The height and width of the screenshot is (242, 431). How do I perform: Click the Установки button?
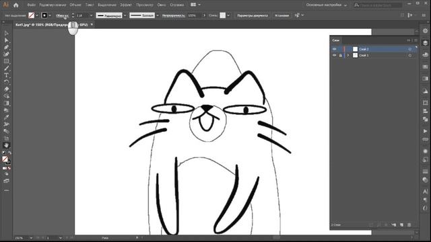click(x=281, y=15)
